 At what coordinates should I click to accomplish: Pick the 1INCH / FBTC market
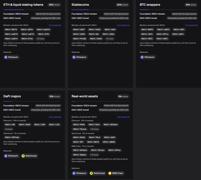click(x=147, y=39)
